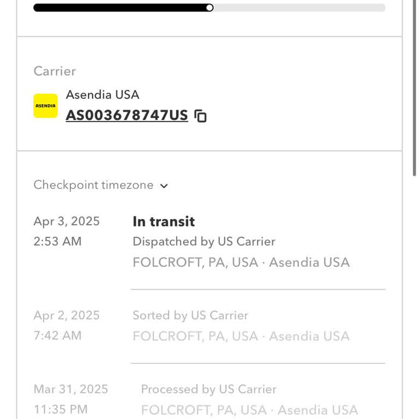Image resolution: width=419 pixels, height=419 pixels.
Task: Click the 2:53 AM checkpoint time
Action: click(57, 242)
